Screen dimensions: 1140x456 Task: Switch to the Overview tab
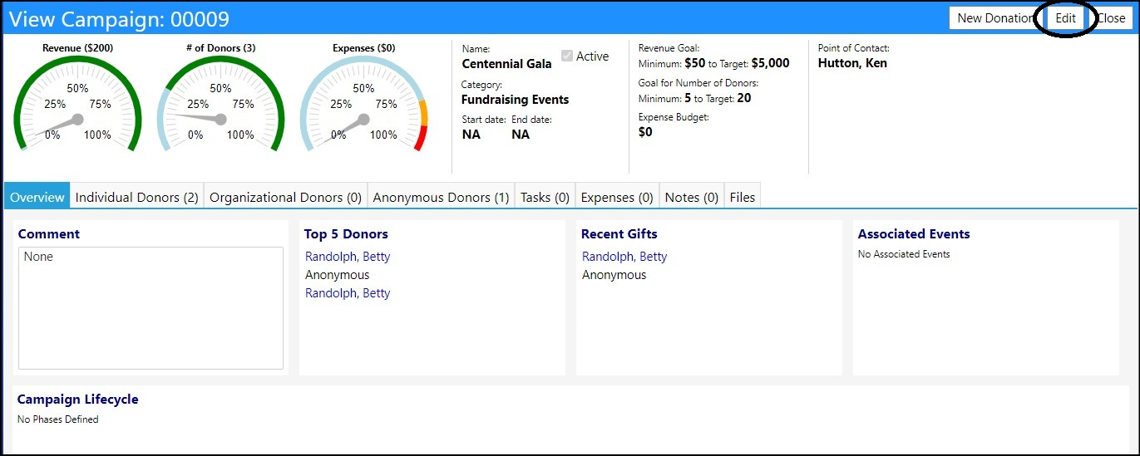[37, 197]
